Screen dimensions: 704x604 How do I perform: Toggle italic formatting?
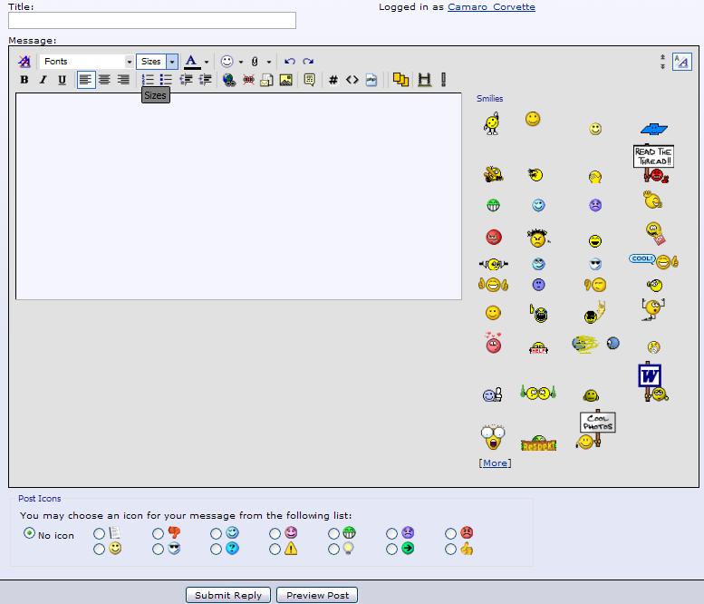[x=43, y=80]
